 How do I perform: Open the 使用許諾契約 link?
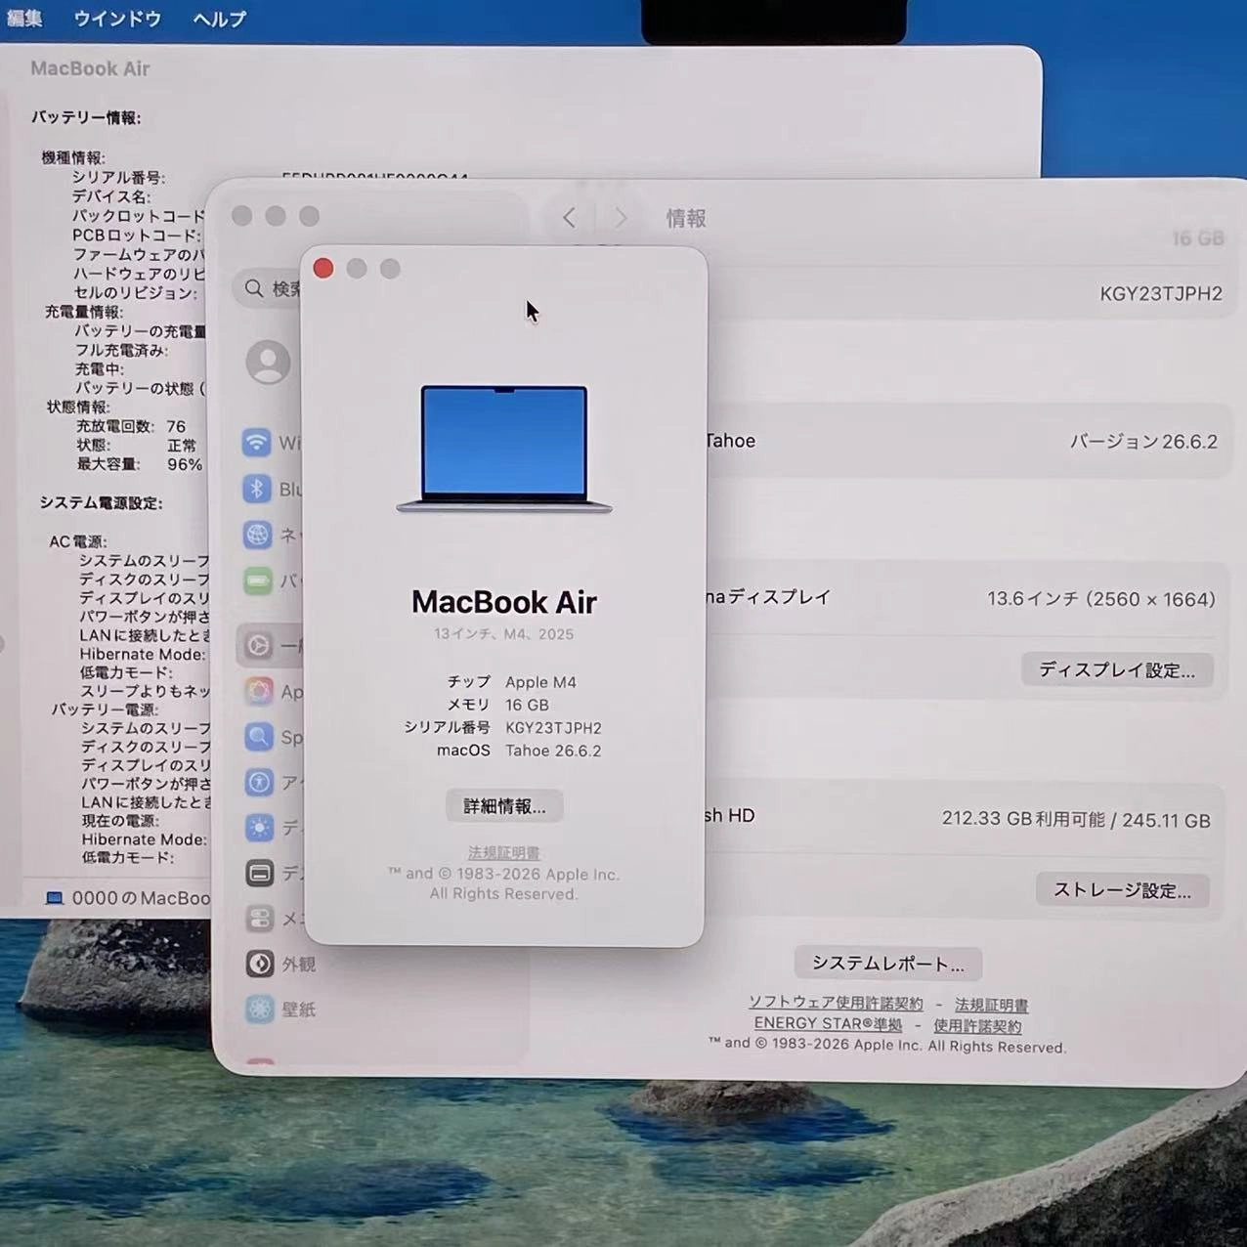[977, 1026]
